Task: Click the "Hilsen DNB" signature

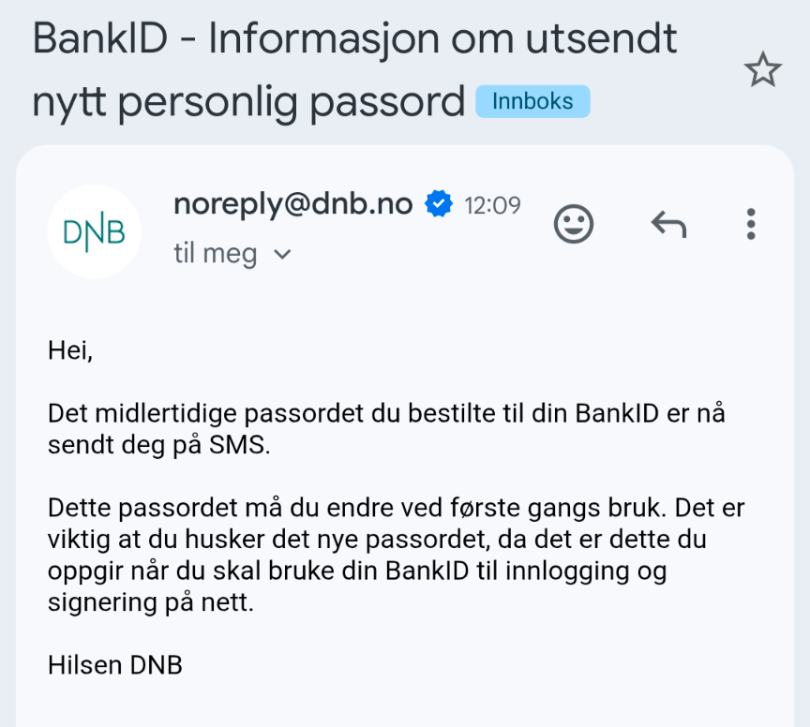Action: click(x=114, y=665)
